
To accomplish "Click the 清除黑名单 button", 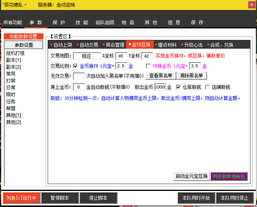I will click(x=191, y=76).
